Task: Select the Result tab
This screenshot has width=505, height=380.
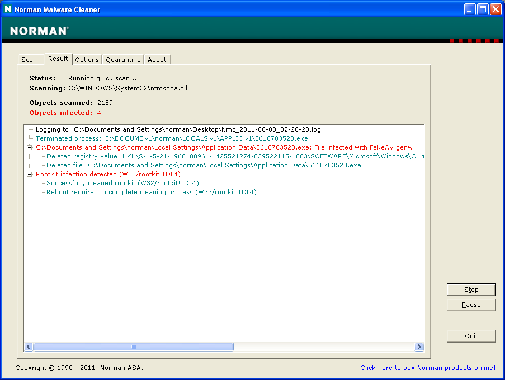Action: pyautogui.click(x=58, y=59)
